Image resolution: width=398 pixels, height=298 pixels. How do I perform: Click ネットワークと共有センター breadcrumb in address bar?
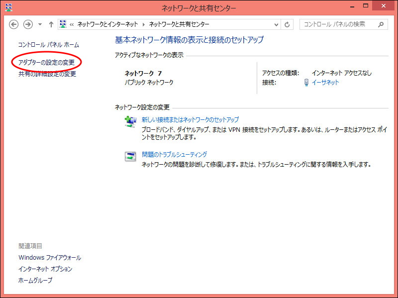(179, 24)
